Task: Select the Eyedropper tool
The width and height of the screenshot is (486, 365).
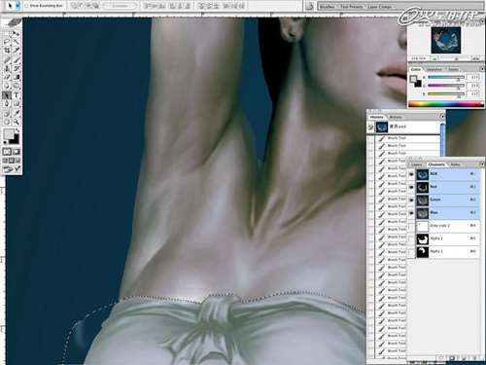Action: click(17, 113)
